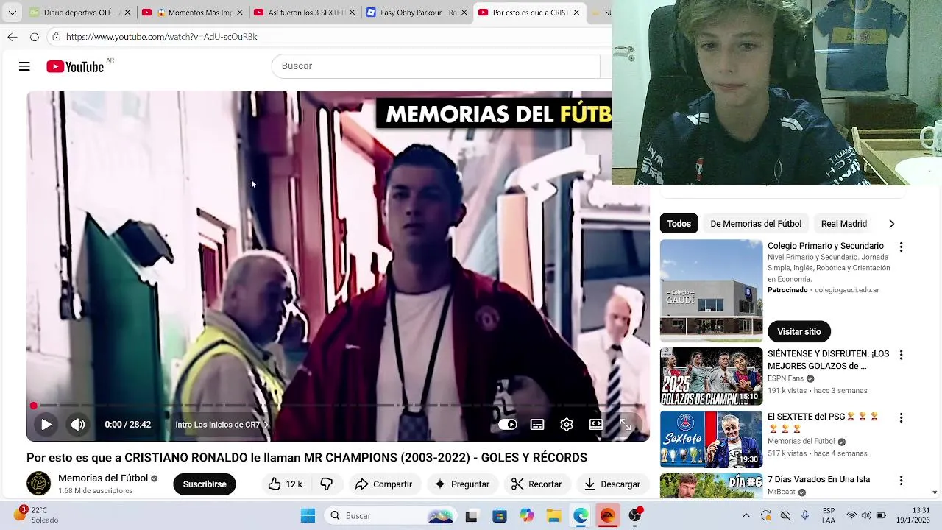The image size is (942, 530).
Task: Click the red video progress bar scrubber
Action: [33, 406]
